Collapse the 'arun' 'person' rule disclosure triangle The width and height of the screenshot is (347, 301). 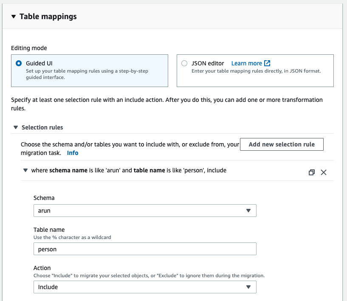pos(25,171)
